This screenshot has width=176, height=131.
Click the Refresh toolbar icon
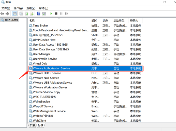27,14
